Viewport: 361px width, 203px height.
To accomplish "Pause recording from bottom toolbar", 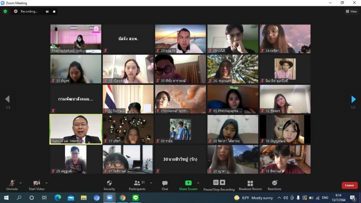I will pos(216,182).
